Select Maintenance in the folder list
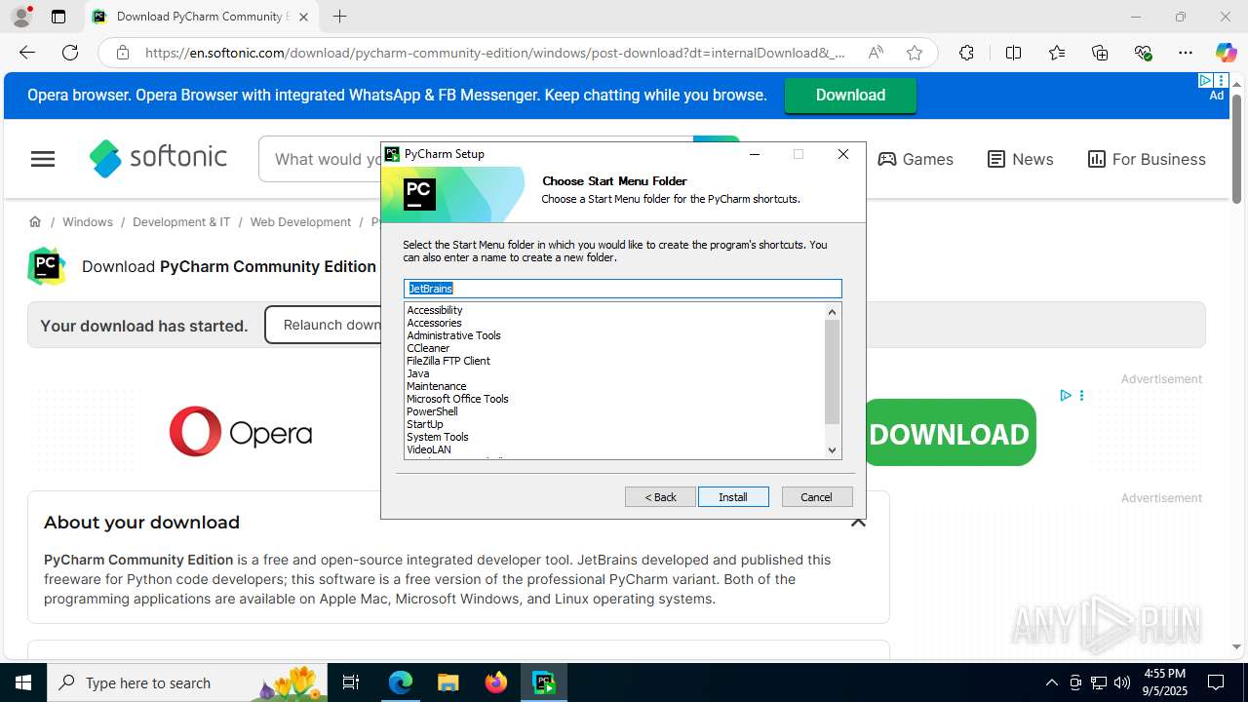The height and width of the screenshot is (702, 1248). click(437, 386)
